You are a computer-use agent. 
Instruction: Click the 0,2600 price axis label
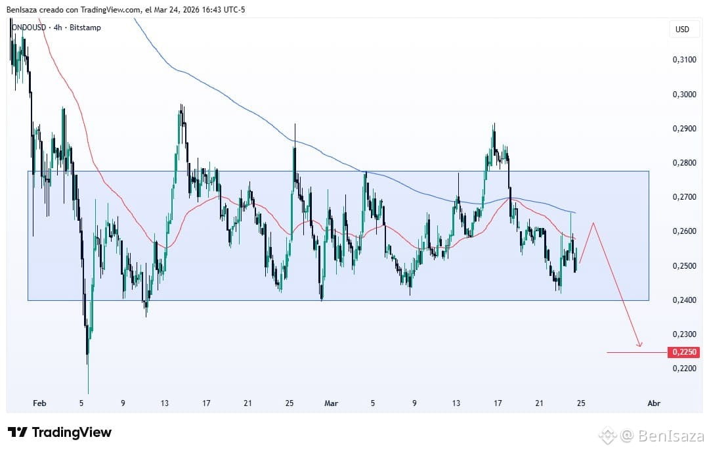click(x=685, y=231)
